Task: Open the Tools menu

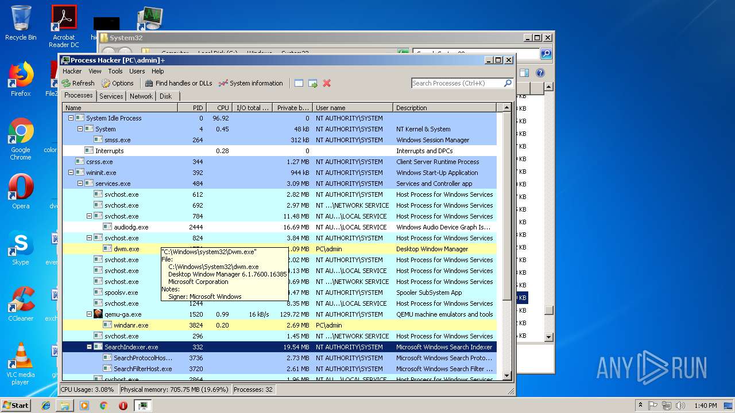Action: [x=115, y=71]
